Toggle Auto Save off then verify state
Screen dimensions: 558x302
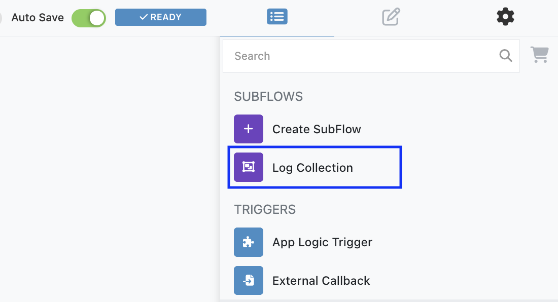click(x=88, y=18)
